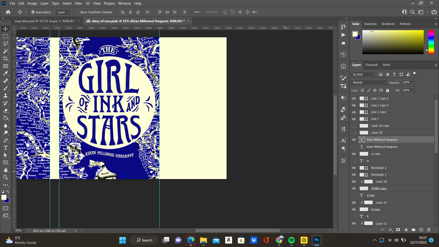Hide the Line 1 layer
Screen dimensions: 439x247
pos(354,119)
